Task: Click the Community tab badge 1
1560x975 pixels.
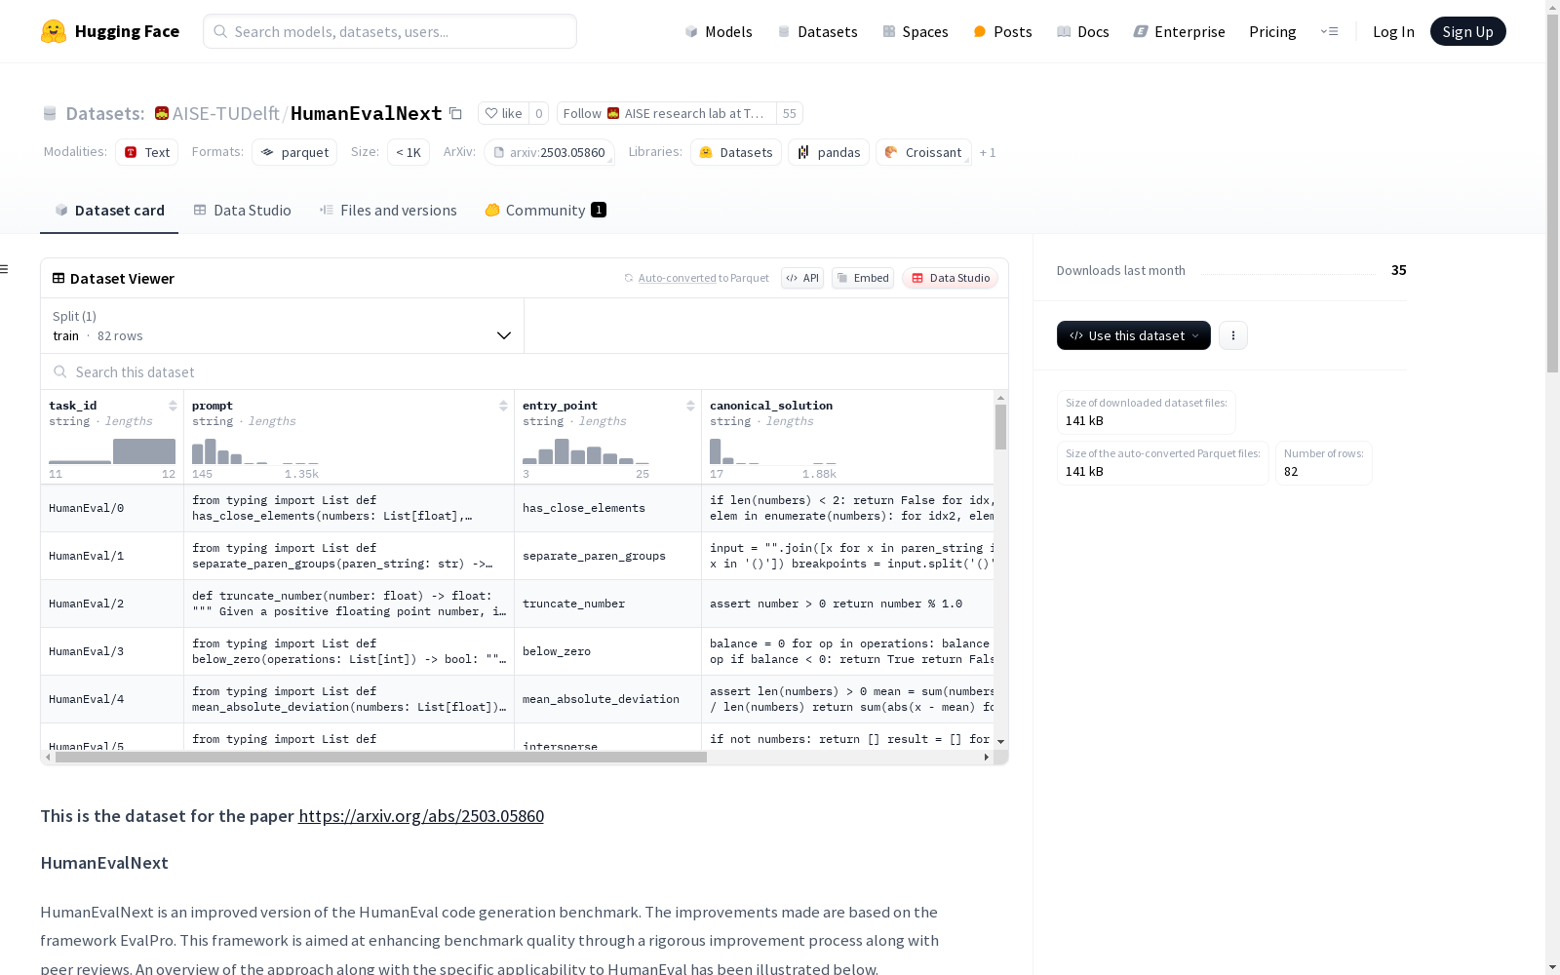Action: pos(599,210)
